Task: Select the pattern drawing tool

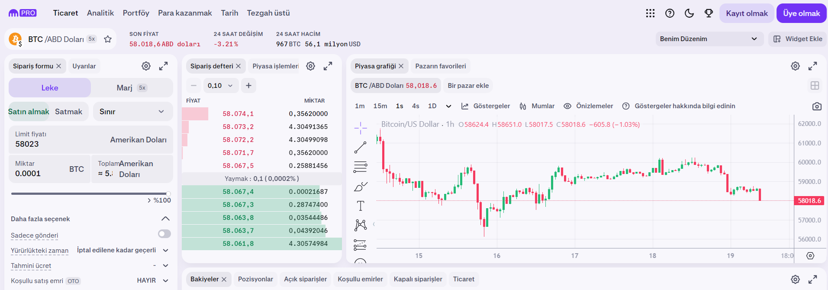Action: 360,225
